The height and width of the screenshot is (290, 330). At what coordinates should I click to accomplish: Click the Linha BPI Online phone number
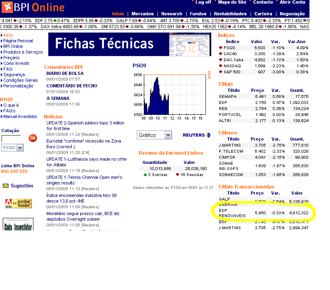pyautogui.click(x=14, y=171)
